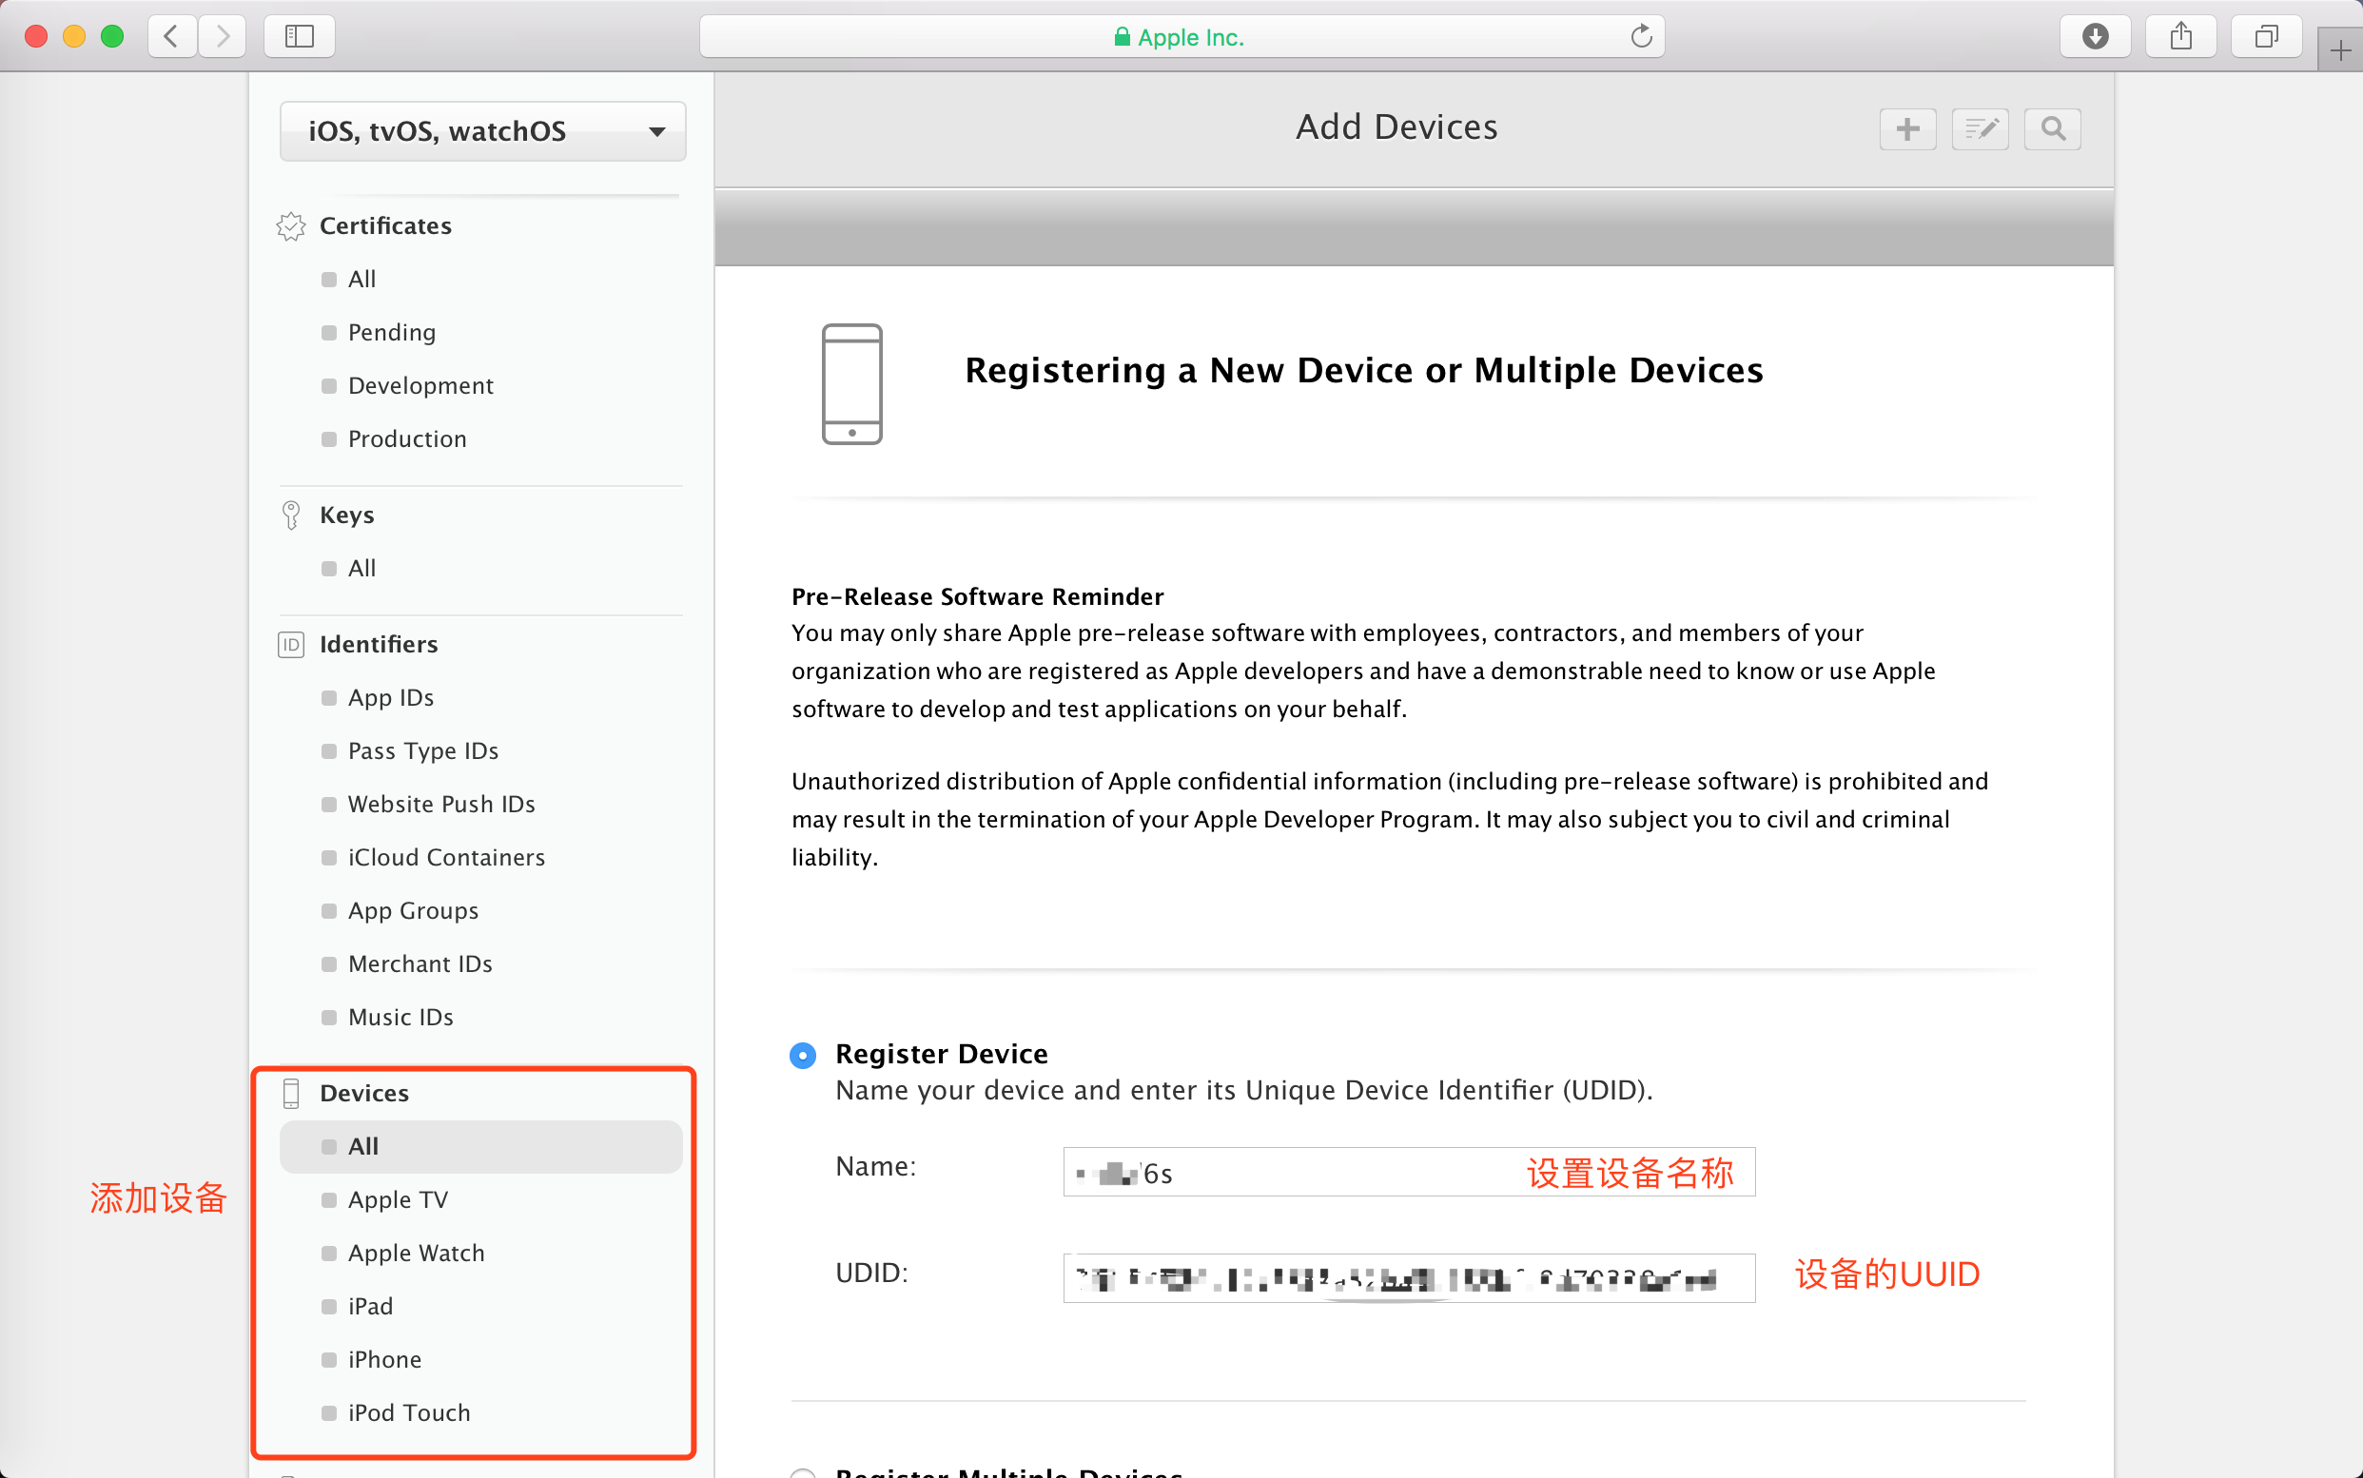
Task: Click the Devices section phone icon
Action: point(291,1094)
